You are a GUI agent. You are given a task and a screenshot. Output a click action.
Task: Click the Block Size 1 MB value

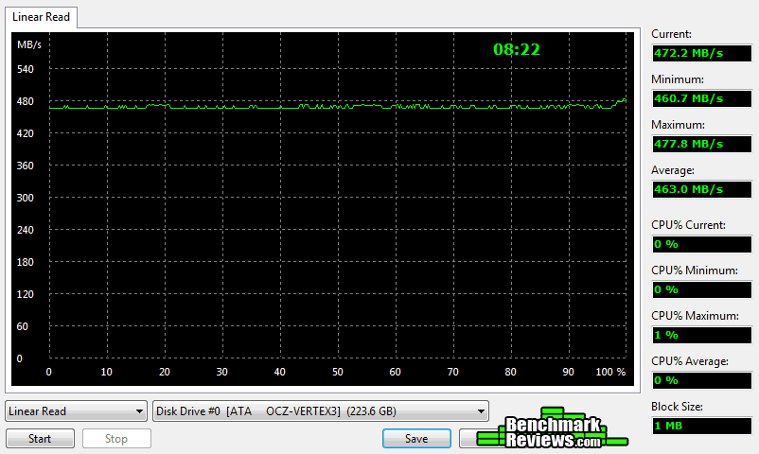pos(702,426)
